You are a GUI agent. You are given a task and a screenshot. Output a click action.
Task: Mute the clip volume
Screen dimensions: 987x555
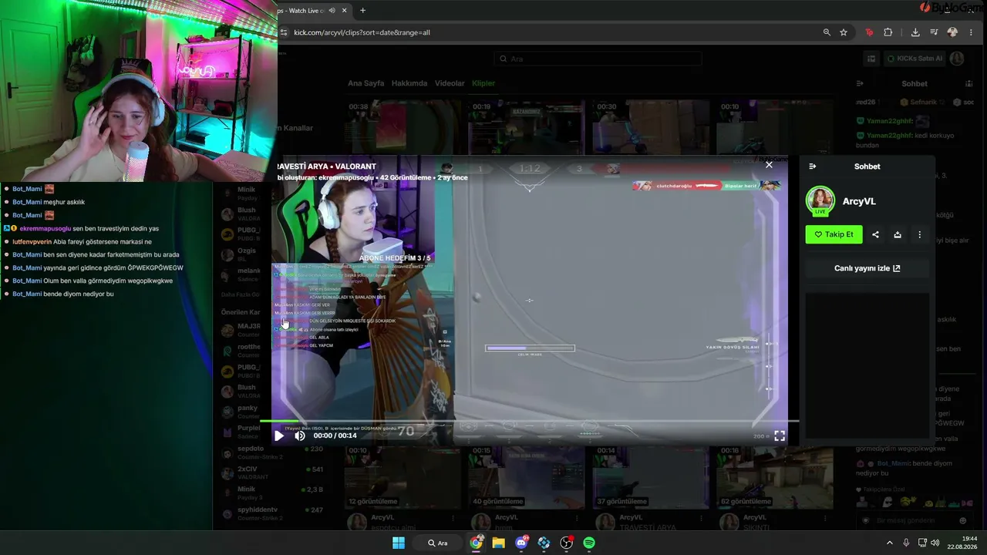[x=300, y=436]
